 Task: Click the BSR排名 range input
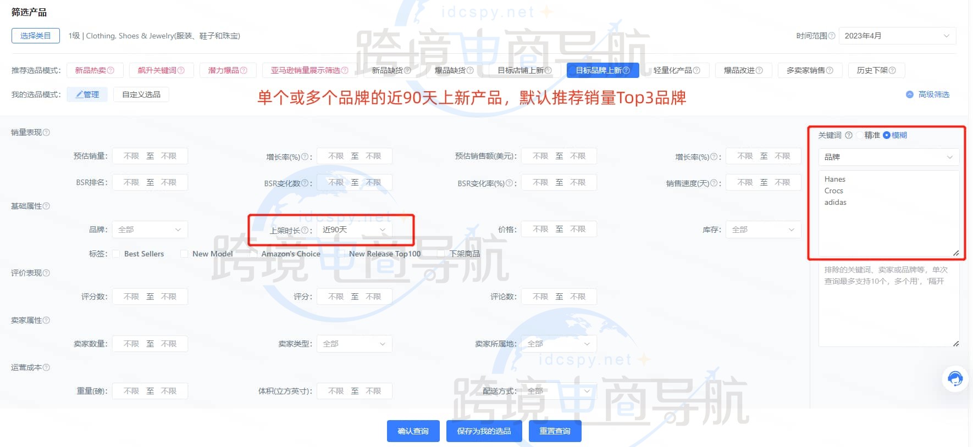click(150, 182)
